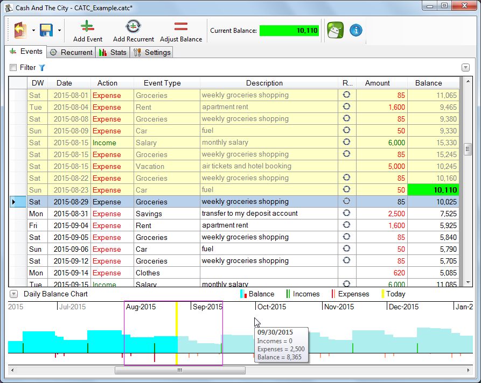Click recurrent icon on 2015-09-05 Groceries row
This screenshot has width=481, height=383.
(x=346, y=237)
